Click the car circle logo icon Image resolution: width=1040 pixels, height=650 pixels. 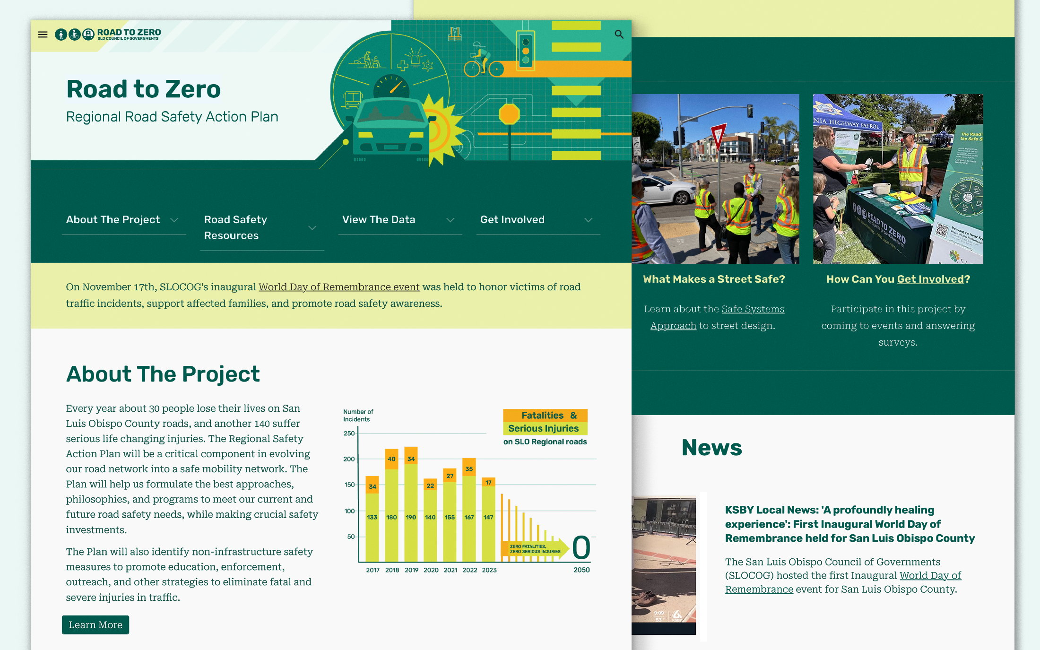pyautogui.click(x=88, y=35)
